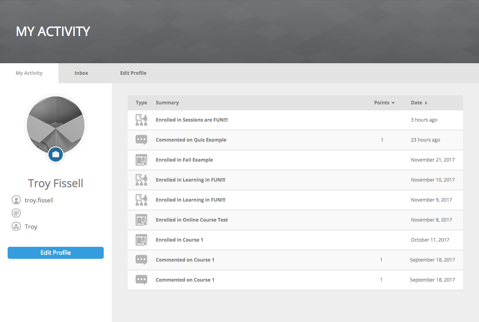Click the camera icon on profile photo

tap(56, 154)
